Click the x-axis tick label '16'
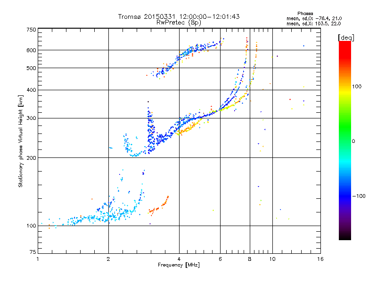377x282 pixels. tap(320, 259)
